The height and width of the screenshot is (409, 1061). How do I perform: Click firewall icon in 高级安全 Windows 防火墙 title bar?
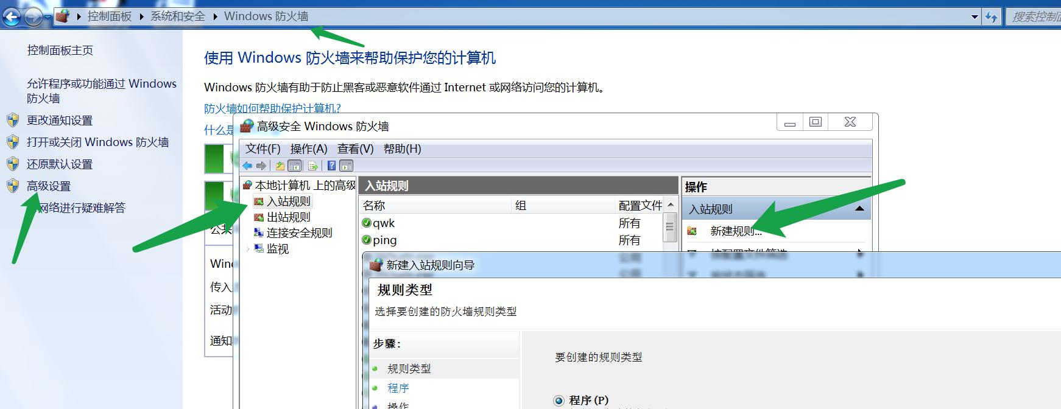click(246, 126)
